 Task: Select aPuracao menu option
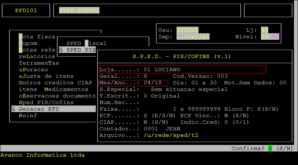[x=33, y=69]
